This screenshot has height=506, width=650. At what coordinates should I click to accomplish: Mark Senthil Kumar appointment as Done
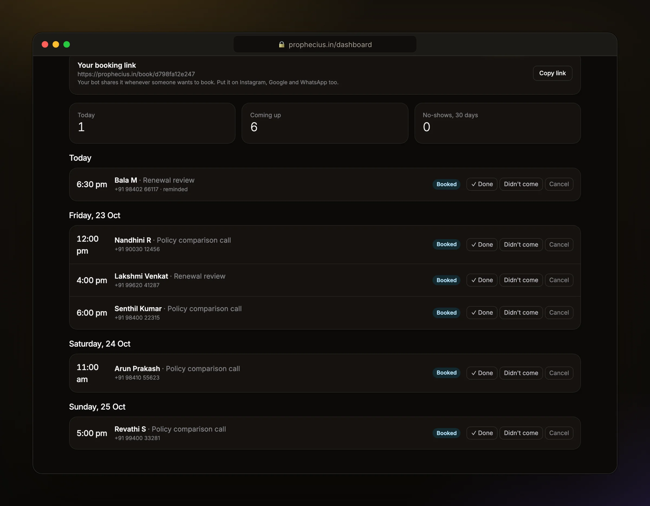click(x=482, y=313)
